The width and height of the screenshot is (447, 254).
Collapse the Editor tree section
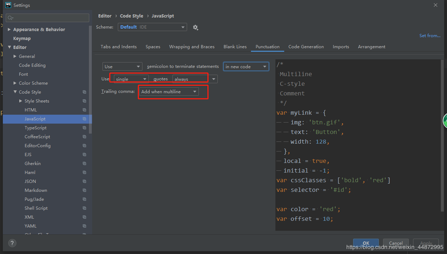[9, 47]
